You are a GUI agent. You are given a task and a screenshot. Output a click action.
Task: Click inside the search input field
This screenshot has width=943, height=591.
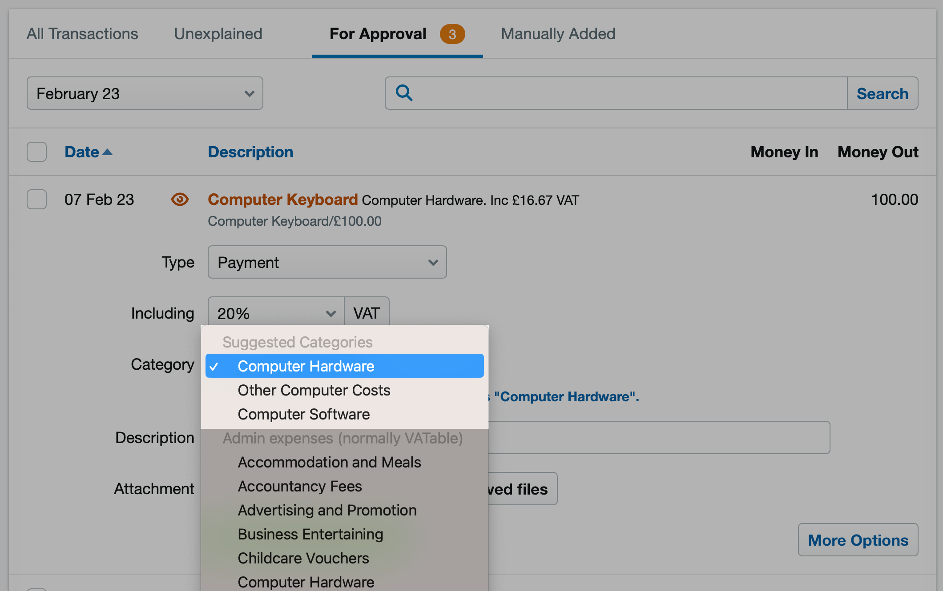point(616,93)
